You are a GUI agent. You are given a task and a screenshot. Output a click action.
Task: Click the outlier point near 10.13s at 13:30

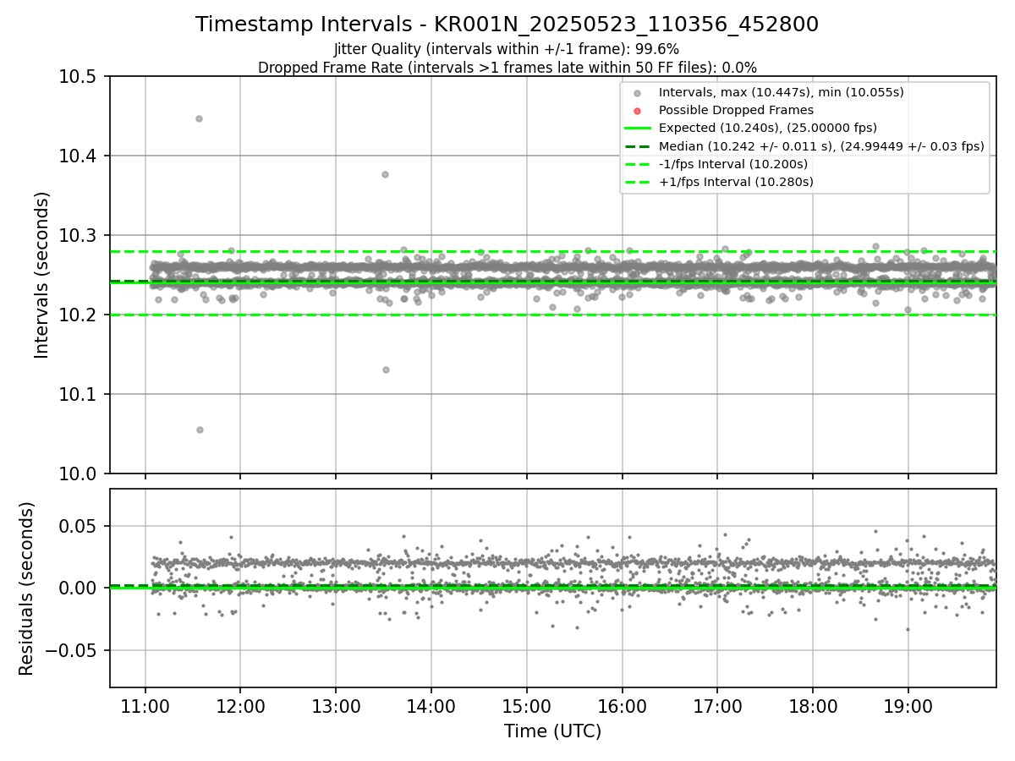pos(386,370)
